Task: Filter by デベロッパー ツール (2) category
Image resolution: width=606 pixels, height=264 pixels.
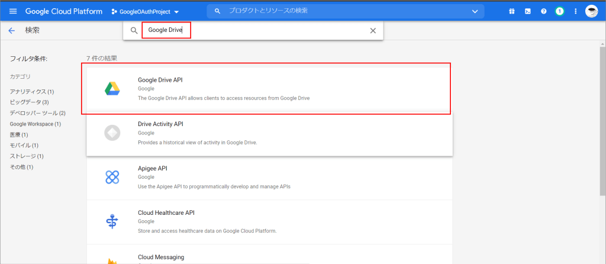Action: click(37, 113)
